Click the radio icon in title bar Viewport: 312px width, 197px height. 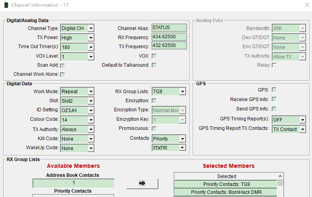coord(6,5)
